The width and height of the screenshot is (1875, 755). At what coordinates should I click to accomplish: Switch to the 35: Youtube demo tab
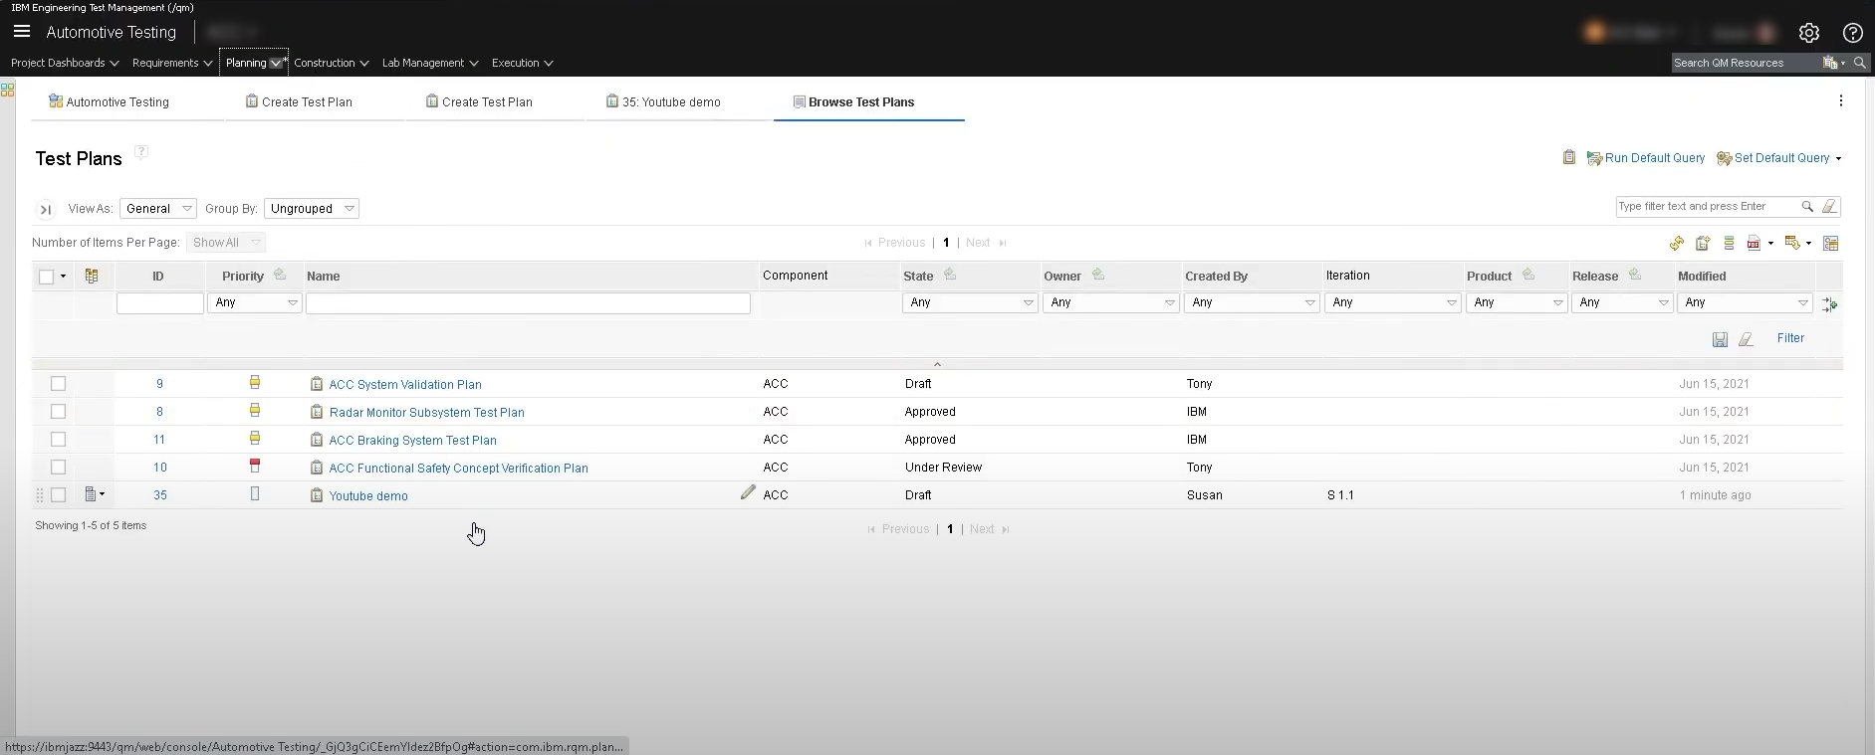click(670, 102)
